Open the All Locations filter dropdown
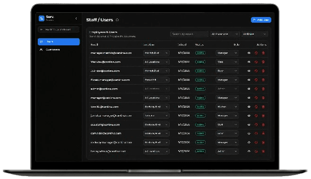This screenshot has width=311, height=179. (x=225, y=34)
